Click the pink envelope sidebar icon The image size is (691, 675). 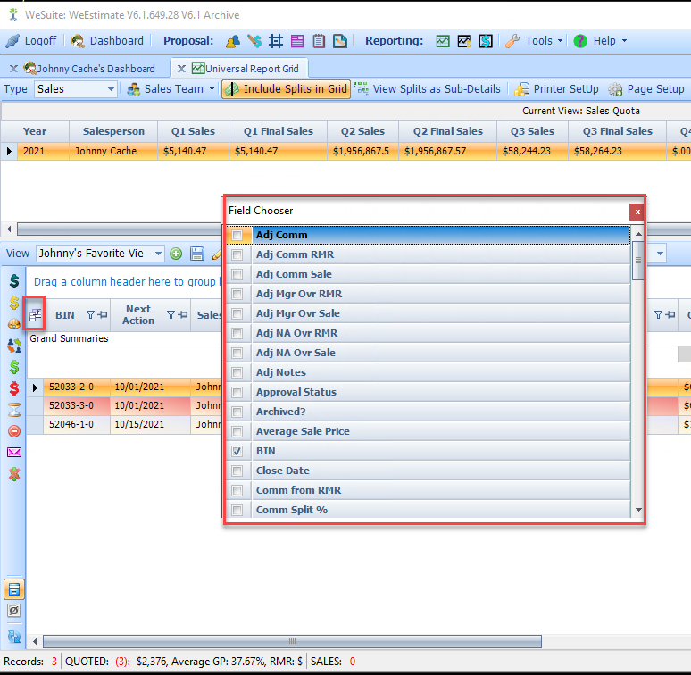14,452
